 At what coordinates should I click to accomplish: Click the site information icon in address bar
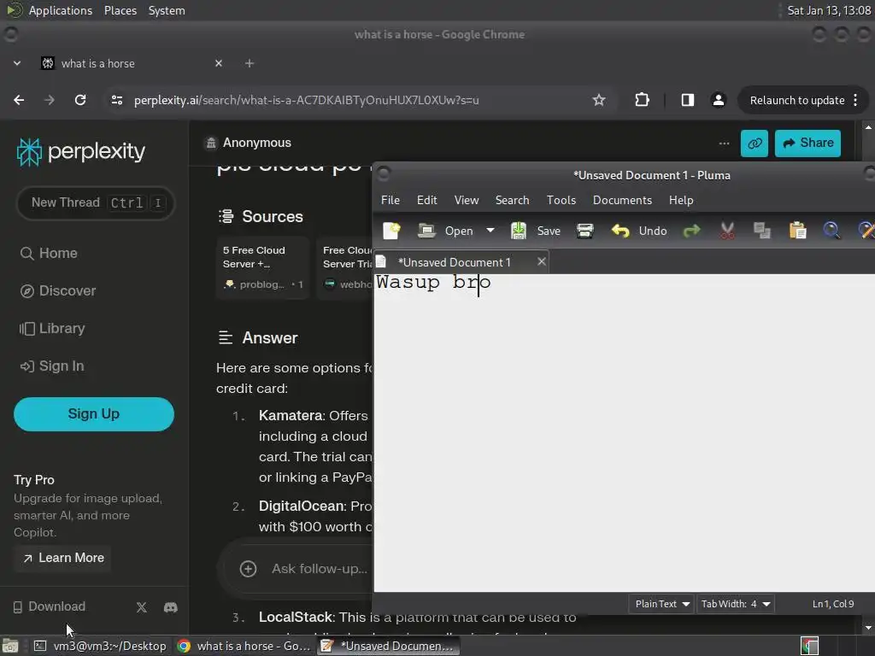pyautogui.click(x=116, y=100)
